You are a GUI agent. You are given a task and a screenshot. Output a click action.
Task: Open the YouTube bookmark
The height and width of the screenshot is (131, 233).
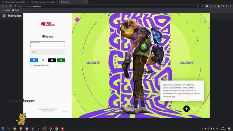[6, 10]
